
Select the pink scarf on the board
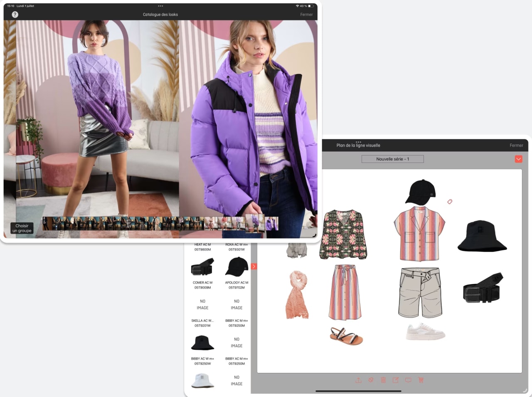[298, 295]
